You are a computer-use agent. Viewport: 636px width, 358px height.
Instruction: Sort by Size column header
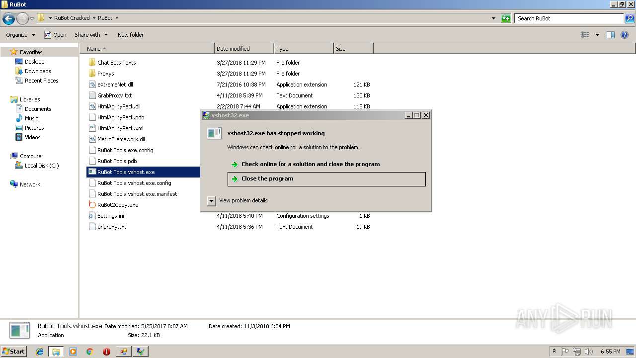click(x=353, y=49)
